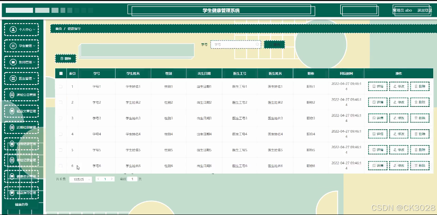This screenshot has width=437, height=215.
Task: Check the checkbox for row 学号1
Action: (x=61, y=87)
